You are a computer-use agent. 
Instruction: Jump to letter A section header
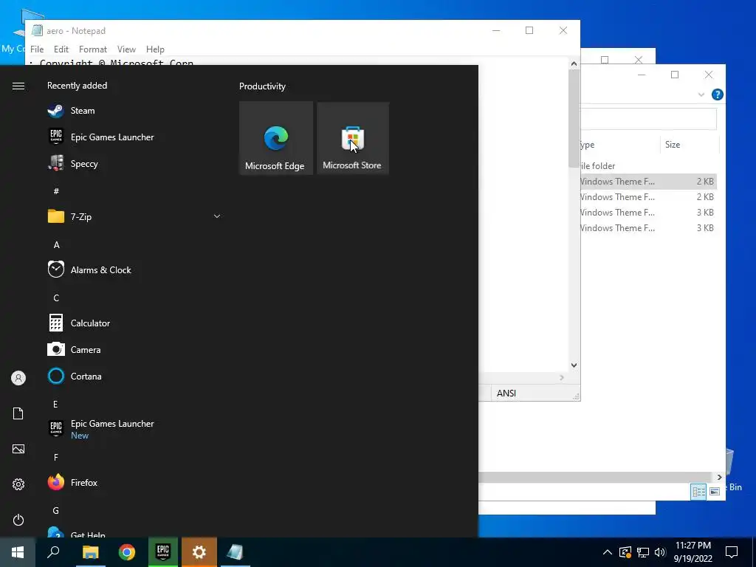(x=56, y=244)
